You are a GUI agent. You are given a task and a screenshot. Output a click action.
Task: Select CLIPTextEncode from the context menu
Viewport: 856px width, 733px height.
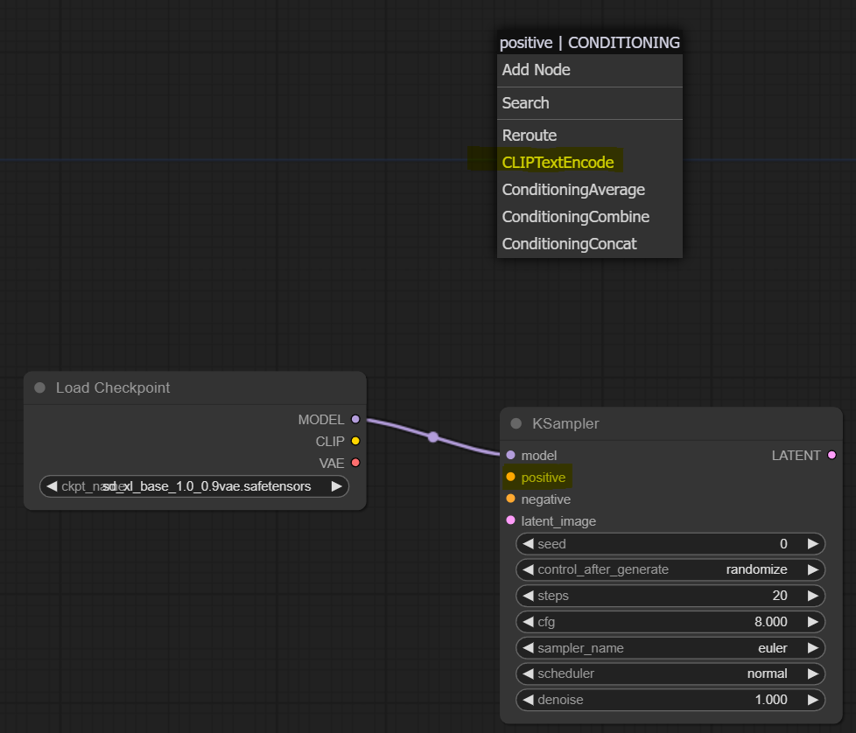pyautogui.click(x=558, y=162)
